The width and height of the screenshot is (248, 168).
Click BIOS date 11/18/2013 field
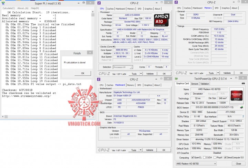(141, 123)
